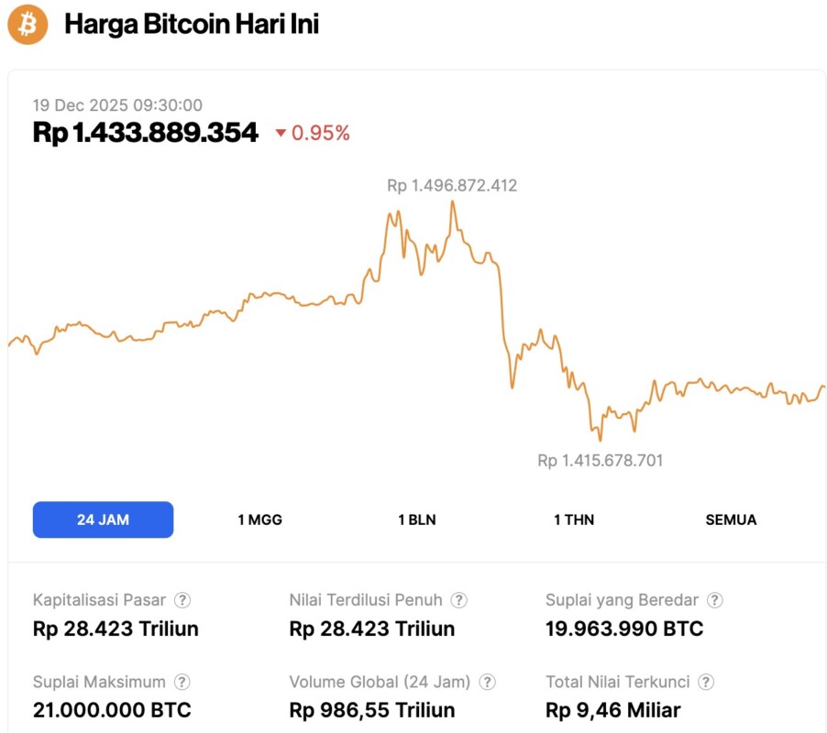The width and height of the screenshot is (827, 733).
Task: Click help icon beside Suplai Maksimum
Action: [182, 682]
